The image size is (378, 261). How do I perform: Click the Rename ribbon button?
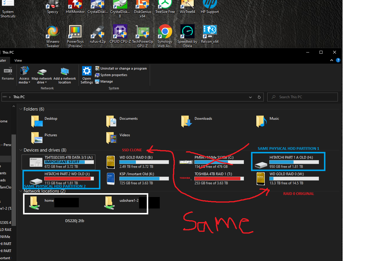[8, 74]
